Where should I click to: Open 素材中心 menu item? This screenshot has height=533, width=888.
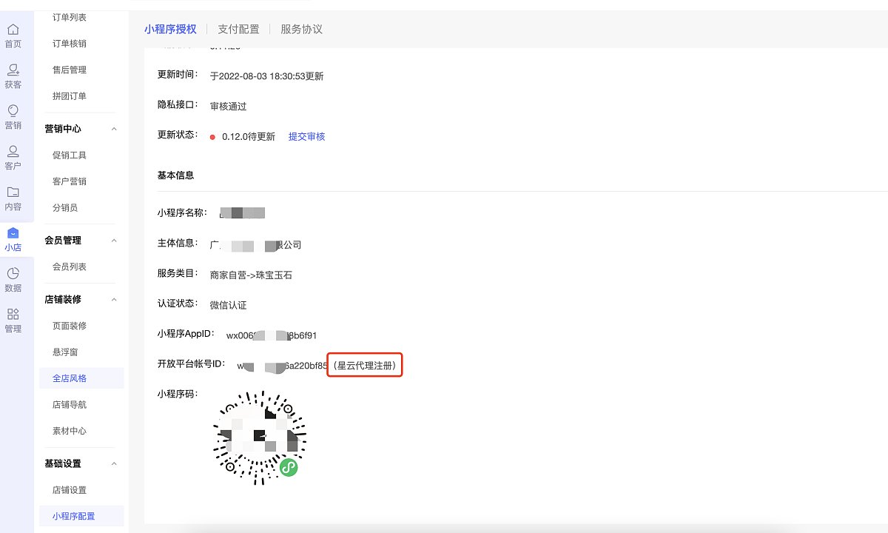[x=70, y=431]
